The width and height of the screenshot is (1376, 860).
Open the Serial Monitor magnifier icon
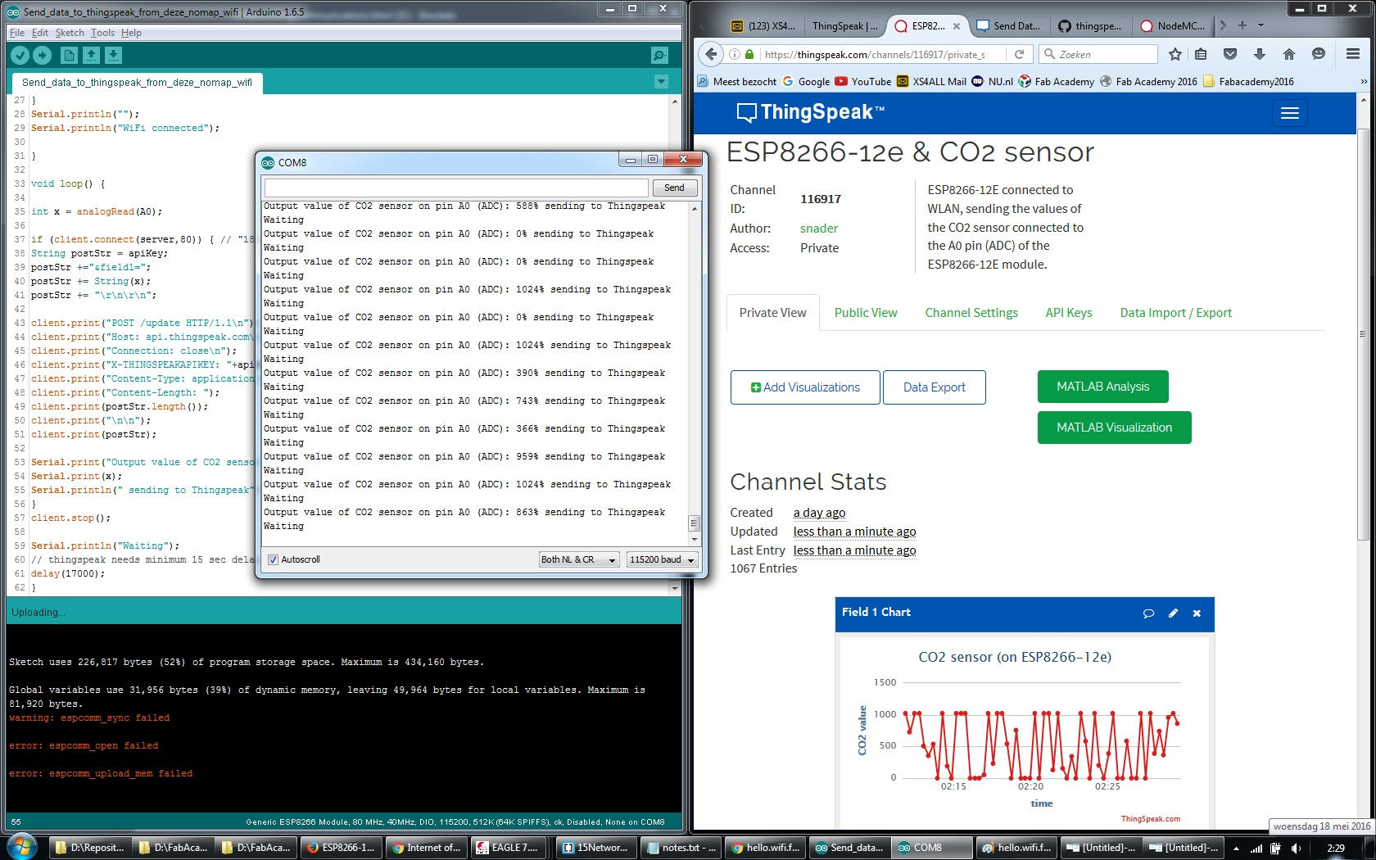(659, 55)
